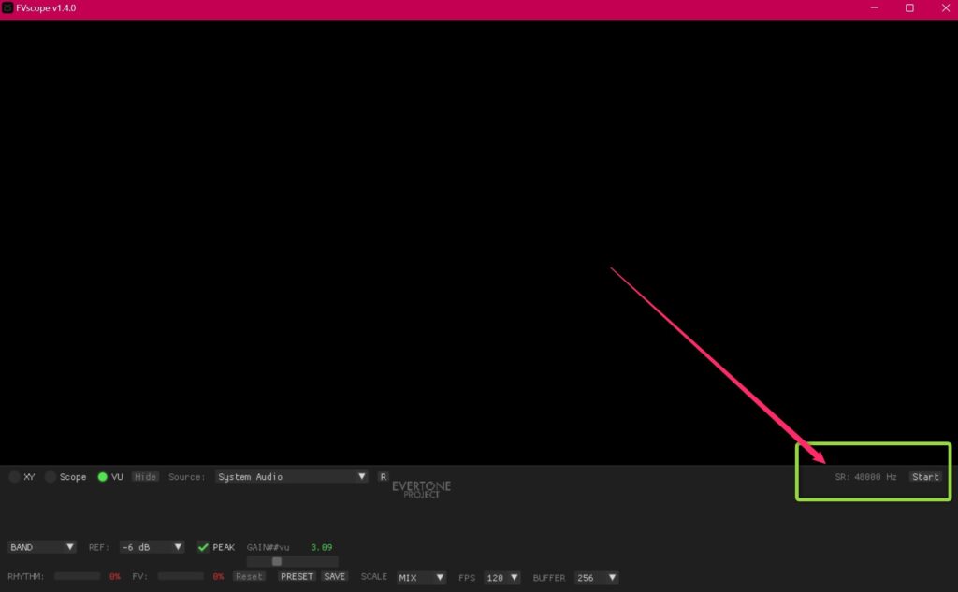Click the SAVE button
Screen dimensions: 958x592
pos(335,577)
